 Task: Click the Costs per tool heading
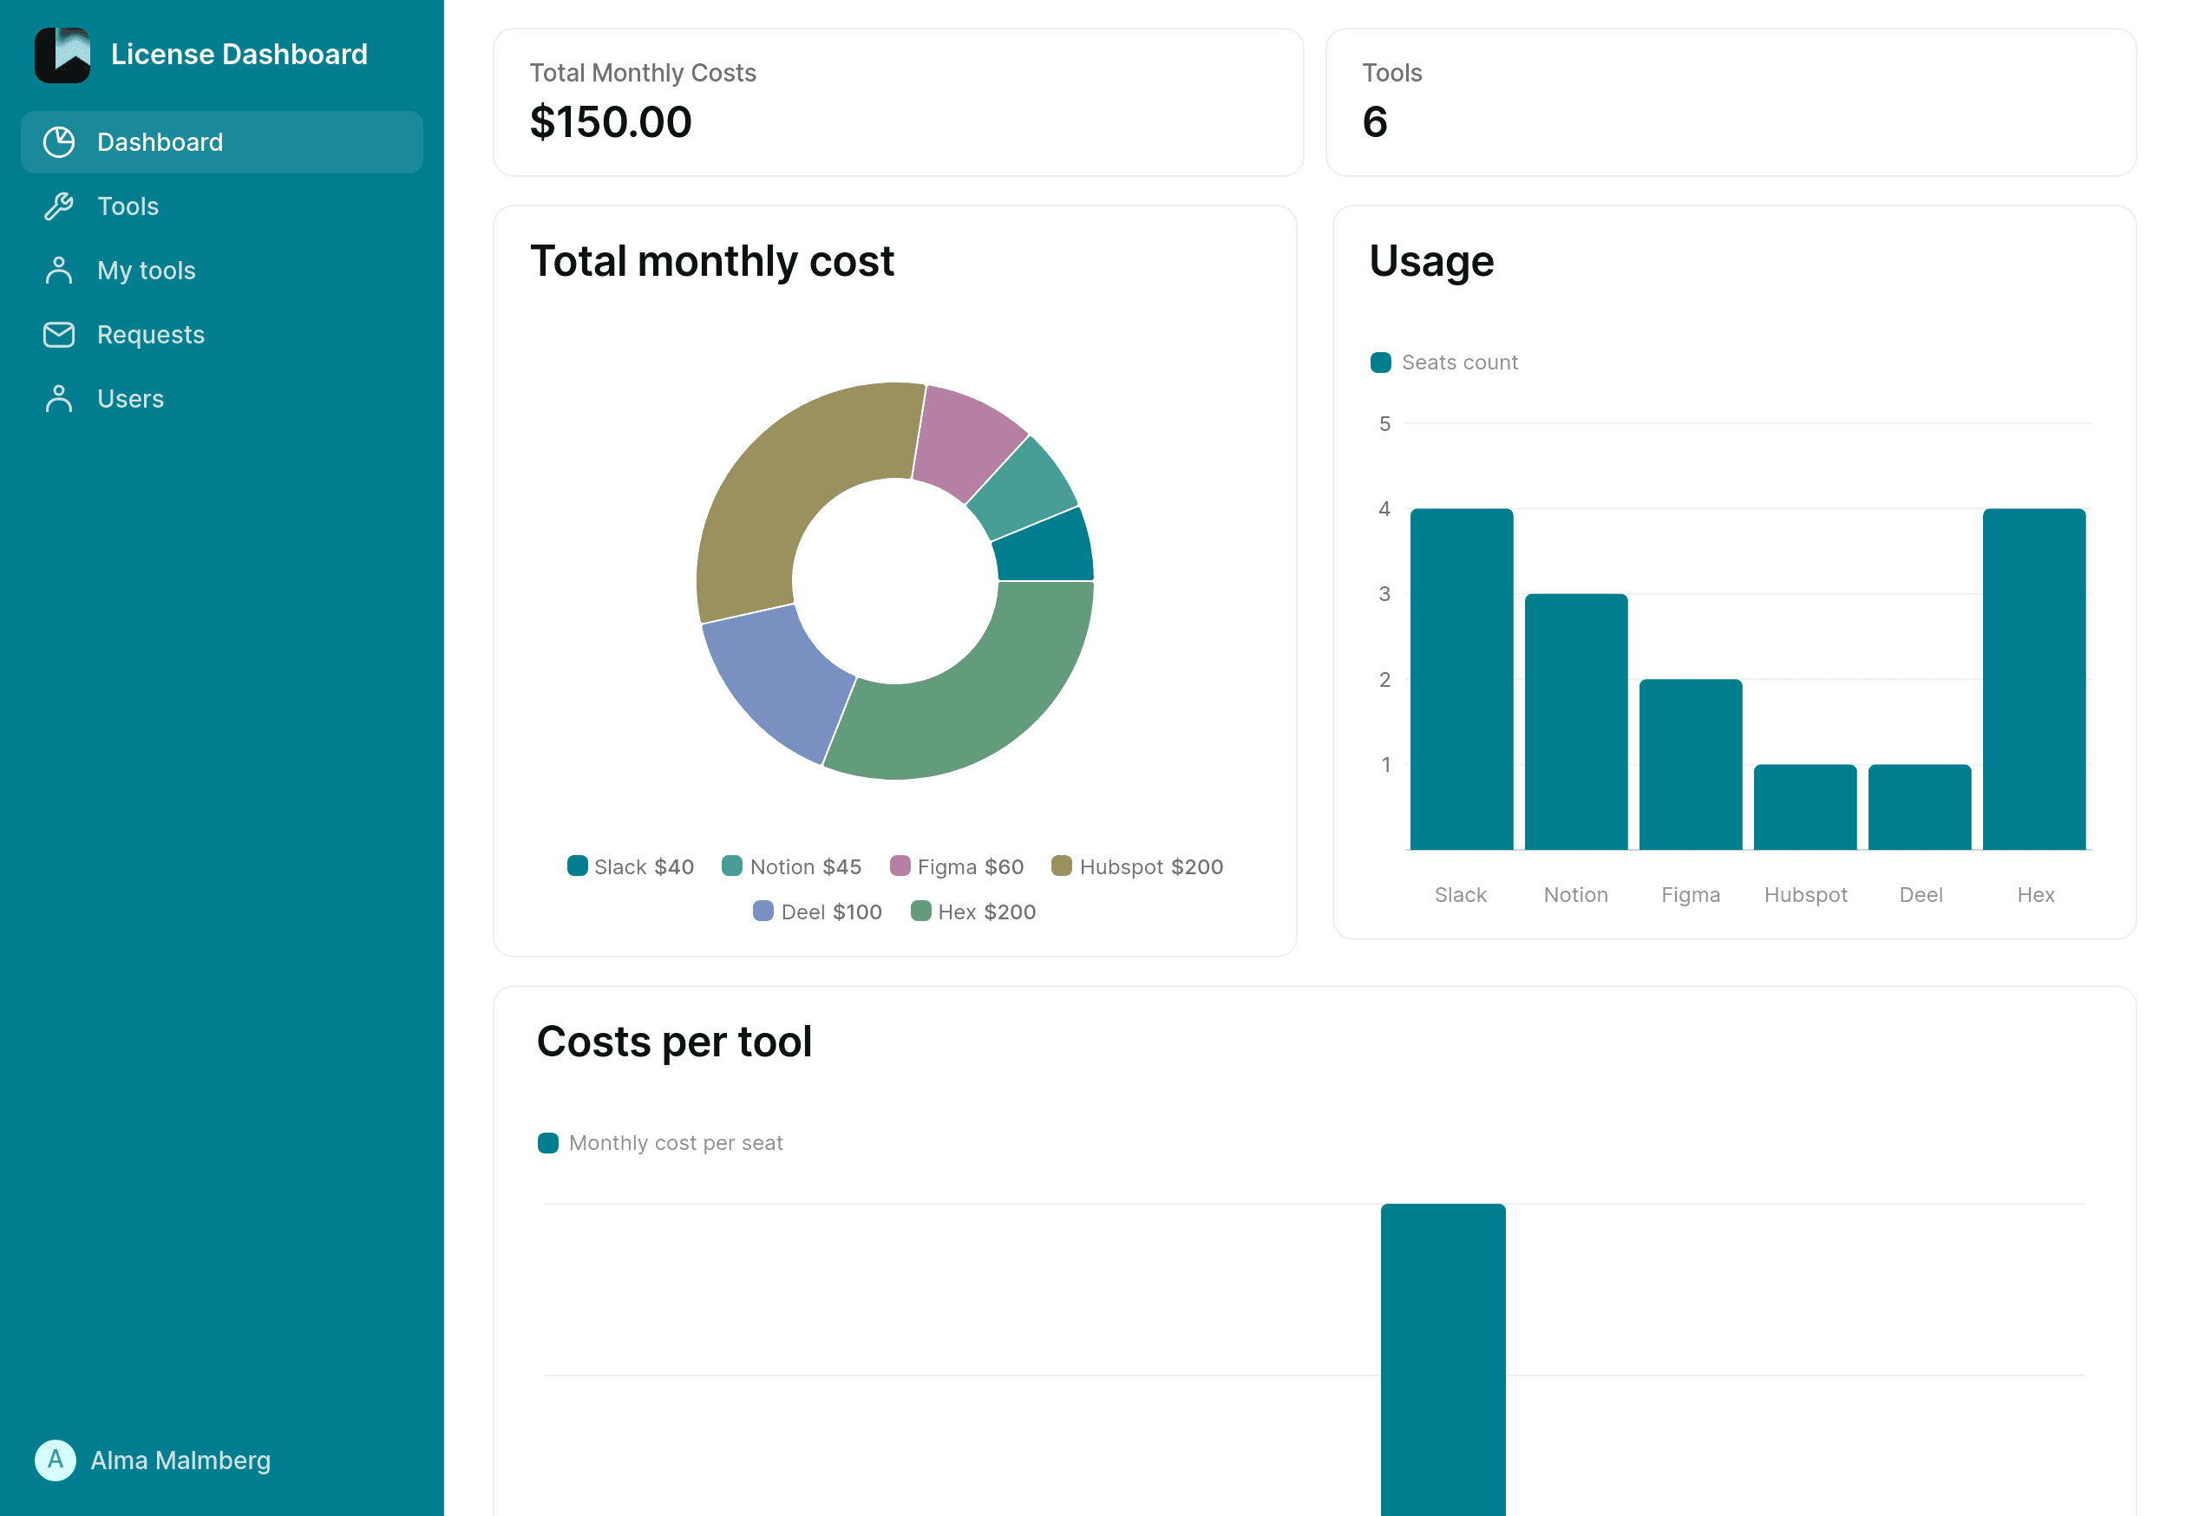coord(673,1042)
